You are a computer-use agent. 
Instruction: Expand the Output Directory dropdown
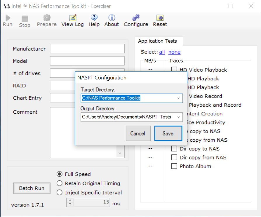tap(179, 117)
